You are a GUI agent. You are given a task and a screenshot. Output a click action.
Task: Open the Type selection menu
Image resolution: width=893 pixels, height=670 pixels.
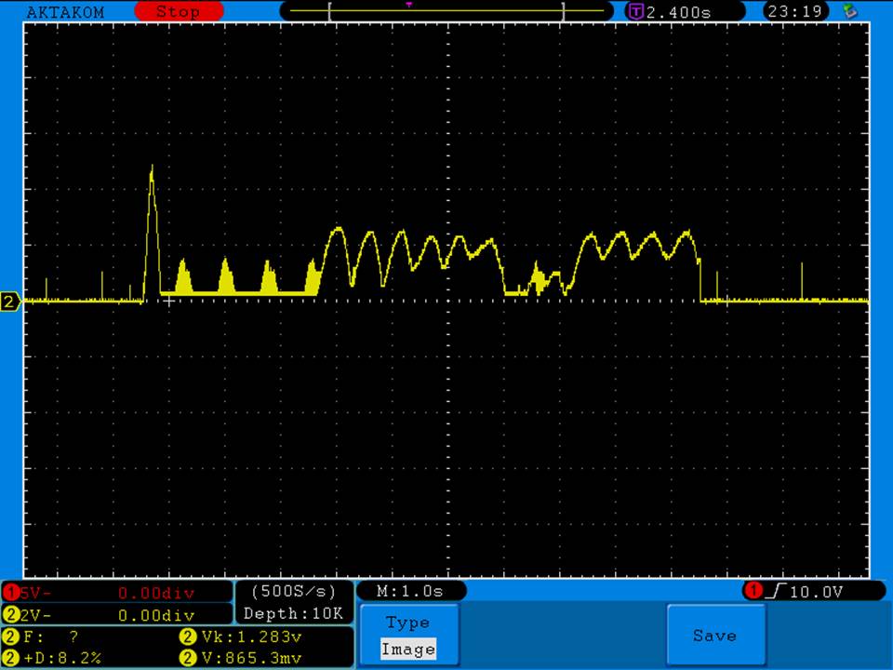point(407,623)
